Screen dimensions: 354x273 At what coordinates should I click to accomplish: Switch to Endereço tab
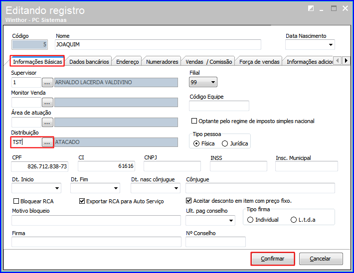127,62
